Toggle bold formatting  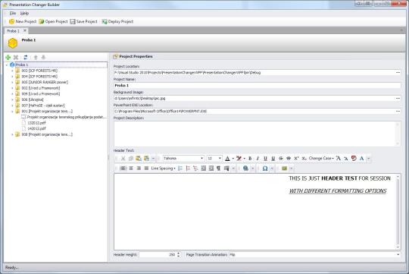pyautogui.click(x=250, y=159)
